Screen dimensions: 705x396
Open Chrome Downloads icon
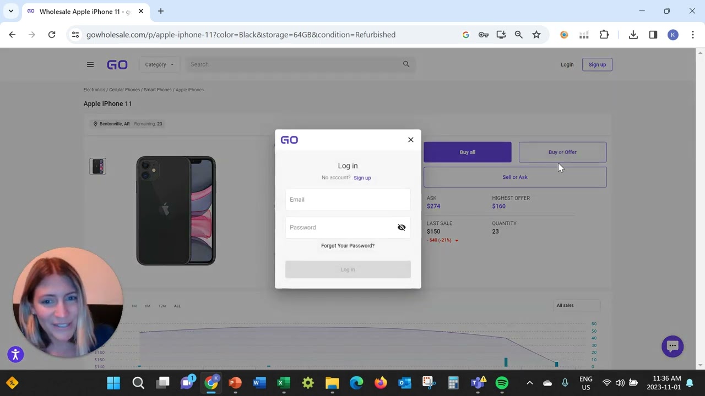tap(633, 35)
